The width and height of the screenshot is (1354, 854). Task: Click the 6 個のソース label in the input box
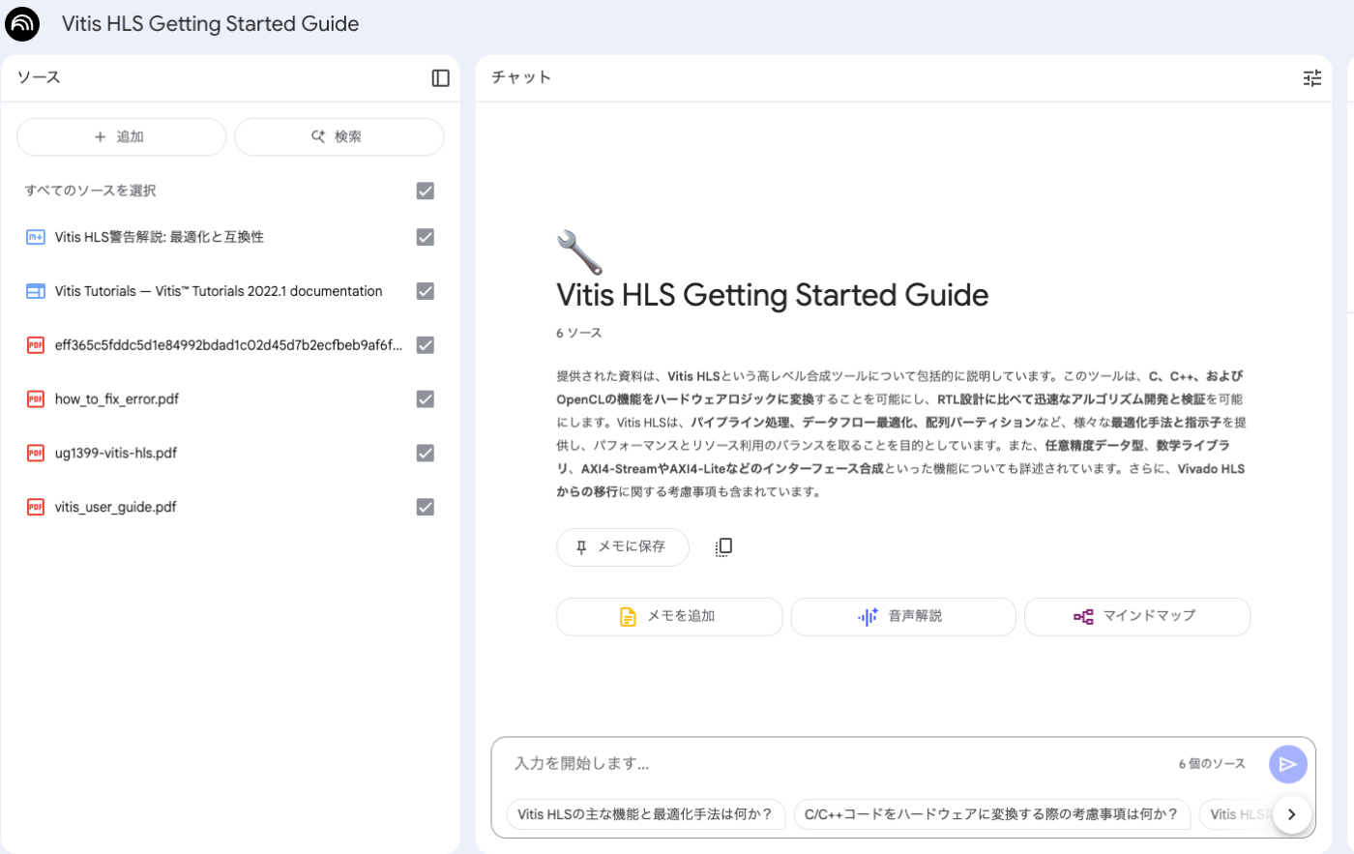click(1212, 764)
